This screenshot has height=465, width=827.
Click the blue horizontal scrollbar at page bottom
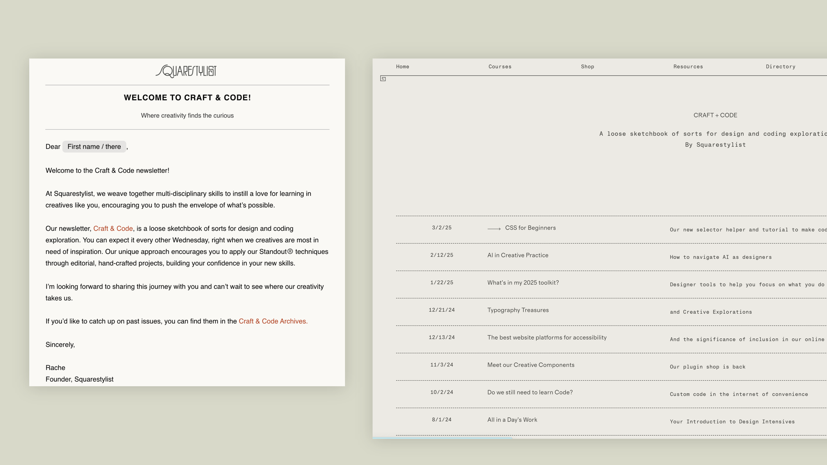[x=442, y=438]
